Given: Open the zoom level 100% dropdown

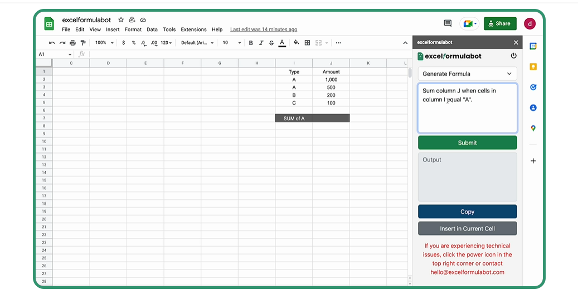Looking at the screenshot, I should (x=104, y=43).
